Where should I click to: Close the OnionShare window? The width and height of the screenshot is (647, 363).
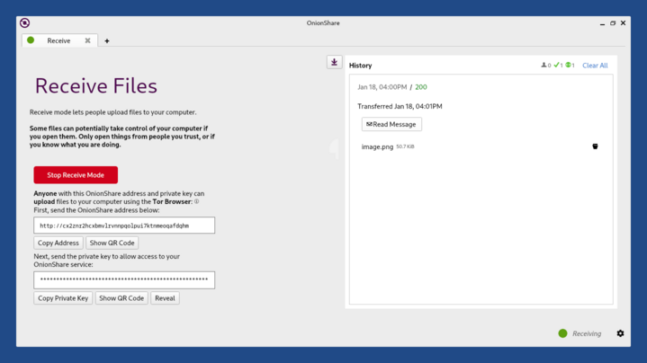[623, 23]
